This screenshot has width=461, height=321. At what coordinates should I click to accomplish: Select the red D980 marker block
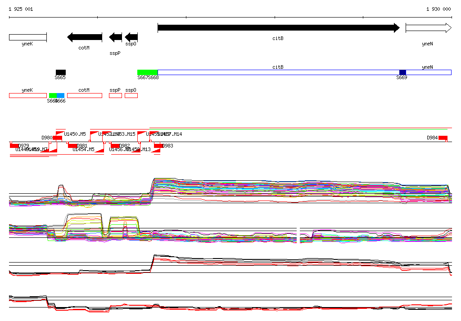[57, 138]
